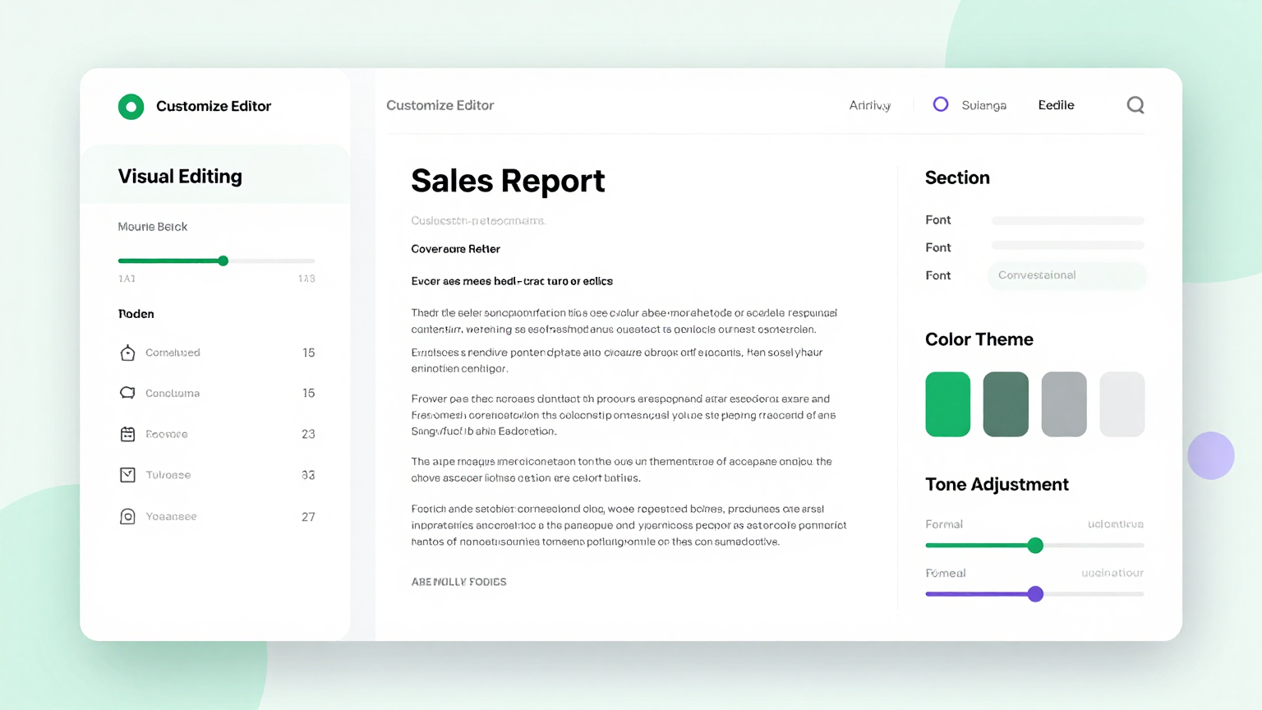Click the purple tone slider handle
1262x710 pixels.
(1035, 594)
